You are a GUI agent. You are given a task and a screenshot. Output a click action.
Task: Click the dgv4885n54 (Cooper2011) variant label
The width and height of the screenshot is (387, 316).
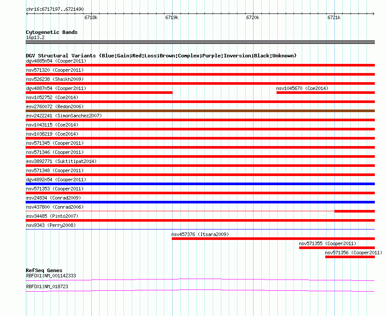(x=56, y=61)
